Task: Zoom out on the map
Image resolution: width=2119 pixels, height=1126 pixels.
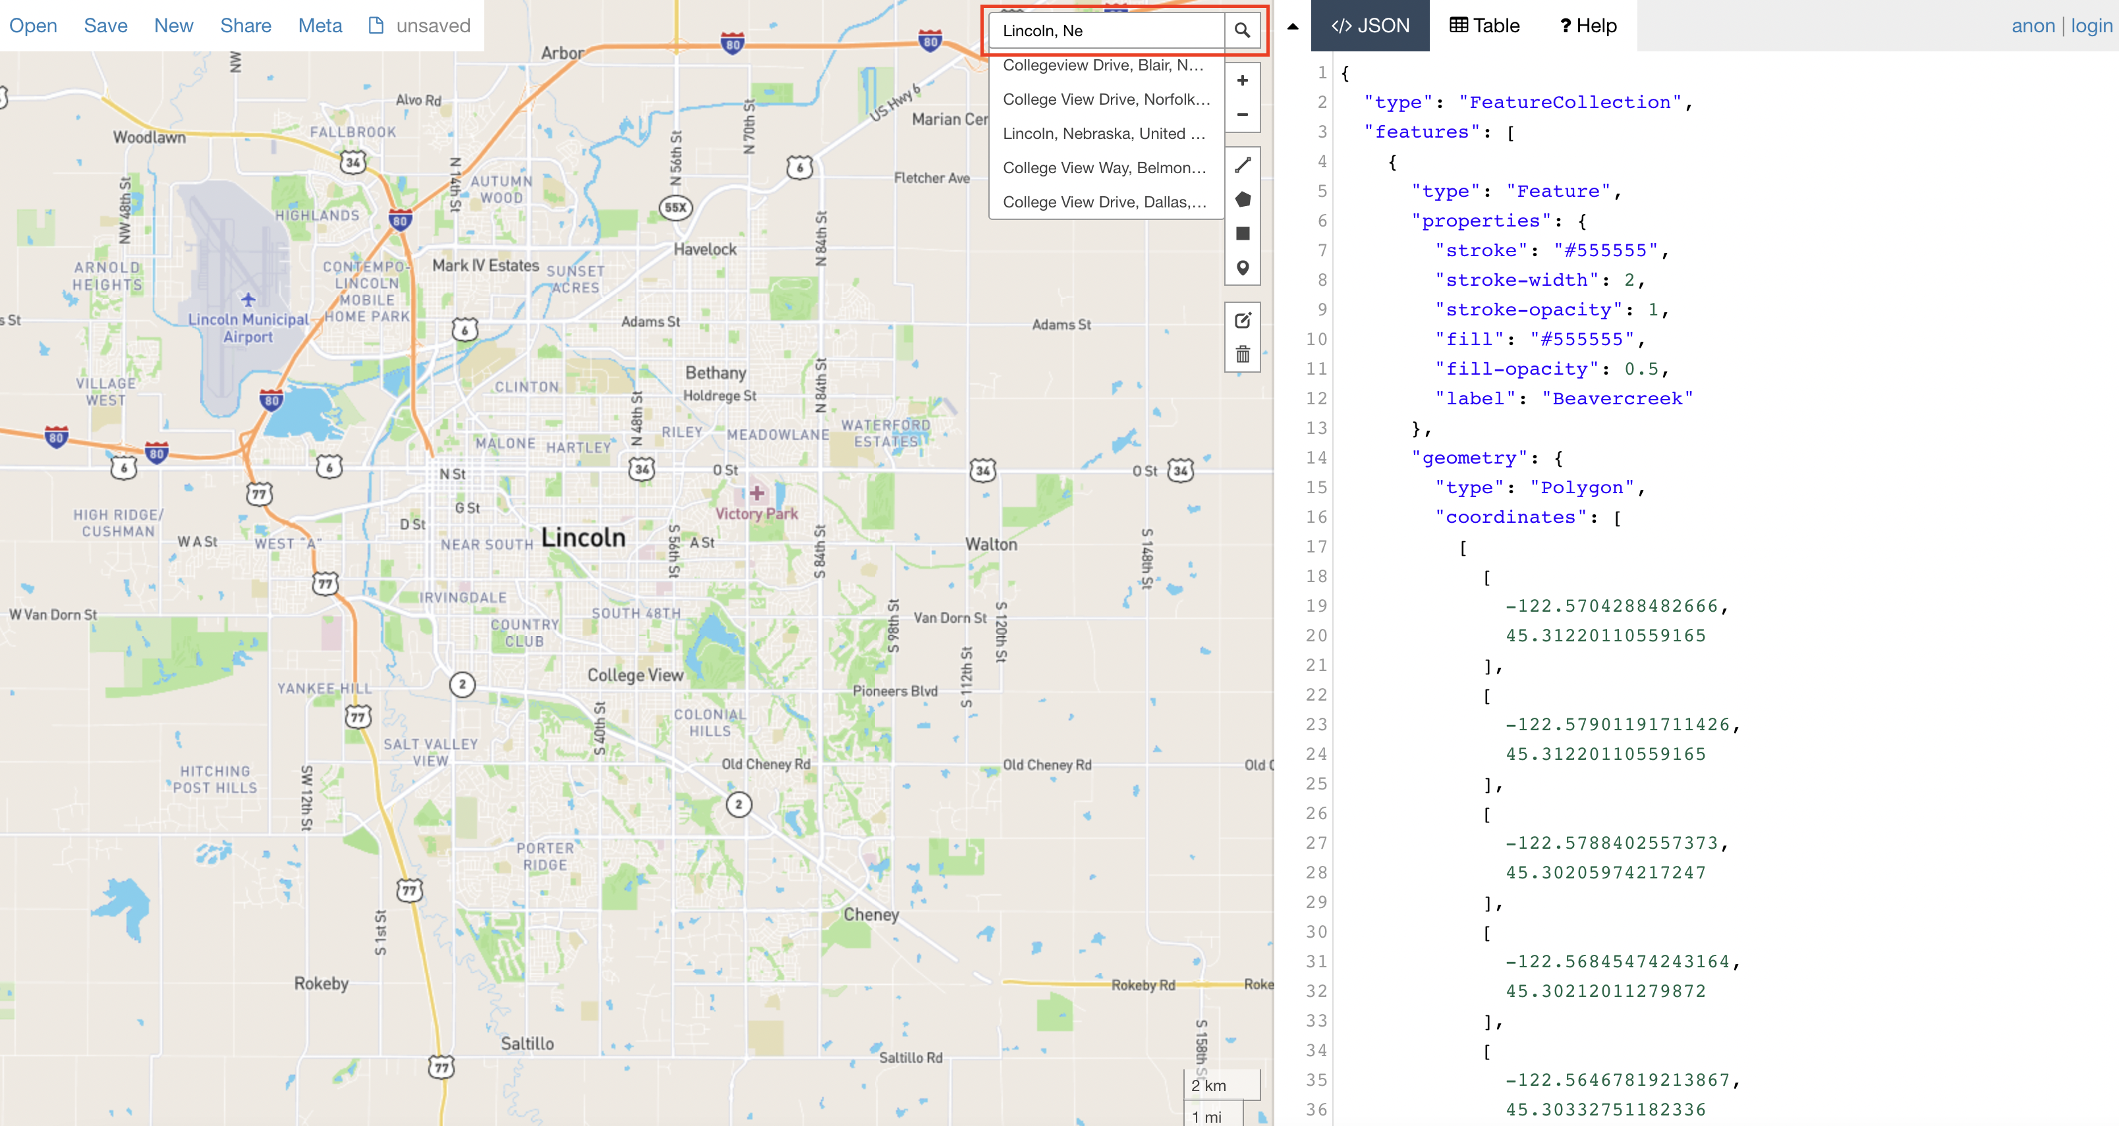Action: point(1242,114)
